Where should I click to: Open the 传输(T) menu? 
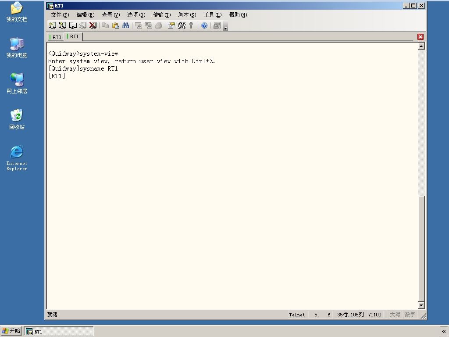click(162, 14)
